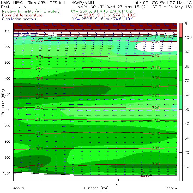Click the '6n51w' end coordinate label
Screen dimensions: 193x193
click(x=172, y=188)
